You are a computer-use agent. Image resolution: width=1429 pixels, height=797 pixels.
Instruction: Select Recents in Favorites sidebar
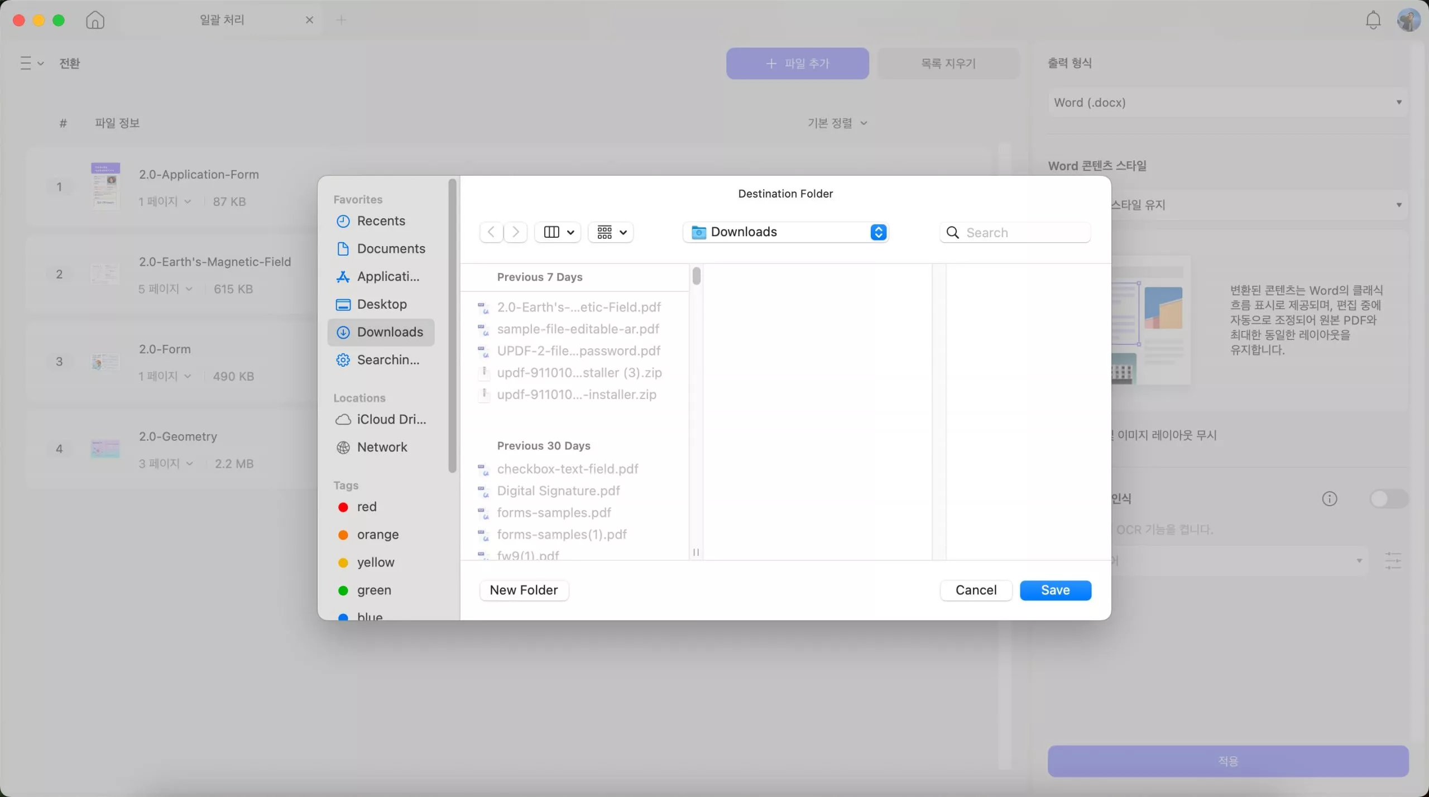pos(381,221)
